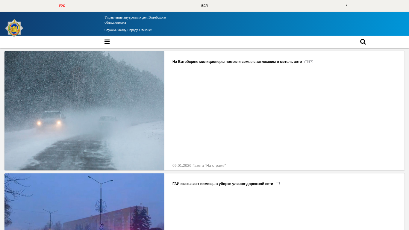Click the slogan Служим Закону, Народу, Отчизне!
409x230 pixels.
128,30
